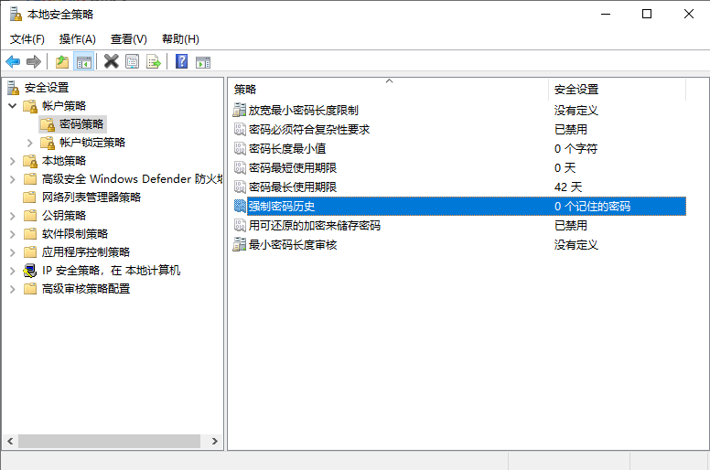Select 网络列表管理器策略 in the tree

[91, 198]
